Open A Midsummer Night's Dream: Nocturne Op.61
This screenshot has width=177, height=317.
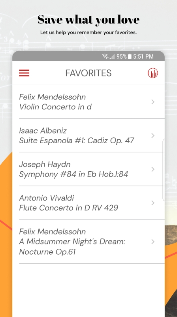pyautogui.click(x=88, y=242)
